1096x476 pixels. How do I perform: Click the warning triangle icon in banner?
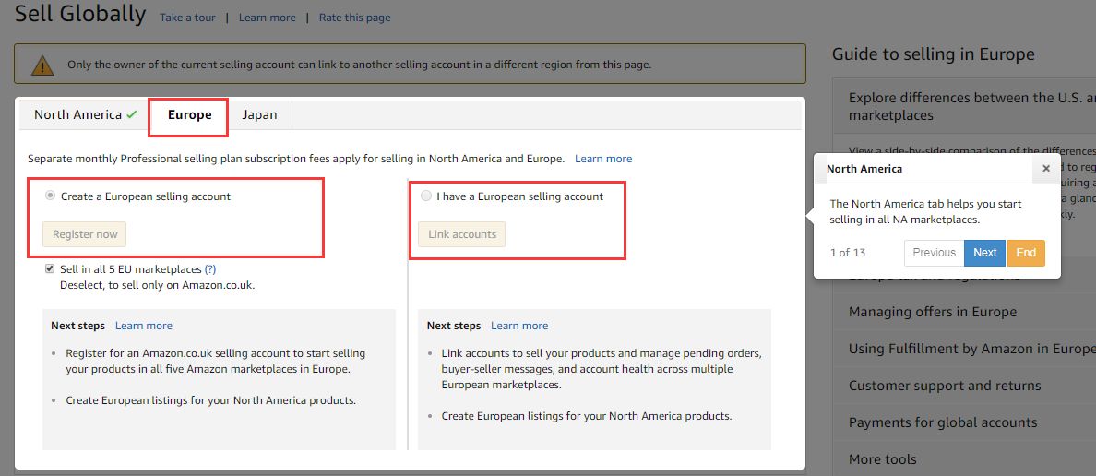click(x=42, y=65)
